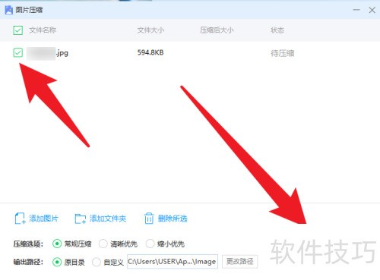Click the 添加文件夹 folder icon
The width and height of the screenshot is (380, 280).
81,219
